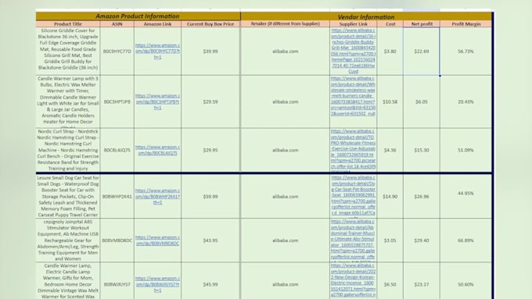Select the Net profit column header
This screenshot has width=532, height=299.
(422, 24)
